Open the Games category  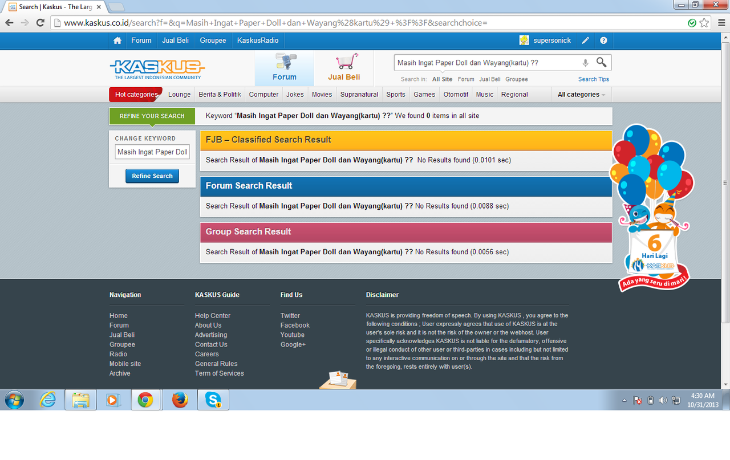[x=424, y=95]
